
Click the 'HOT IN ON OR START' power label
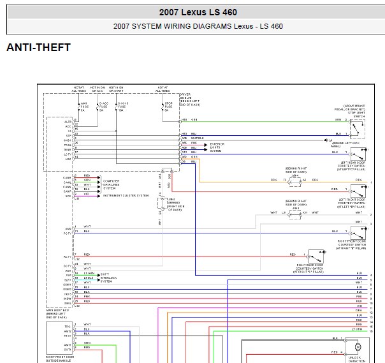[116, 89]
